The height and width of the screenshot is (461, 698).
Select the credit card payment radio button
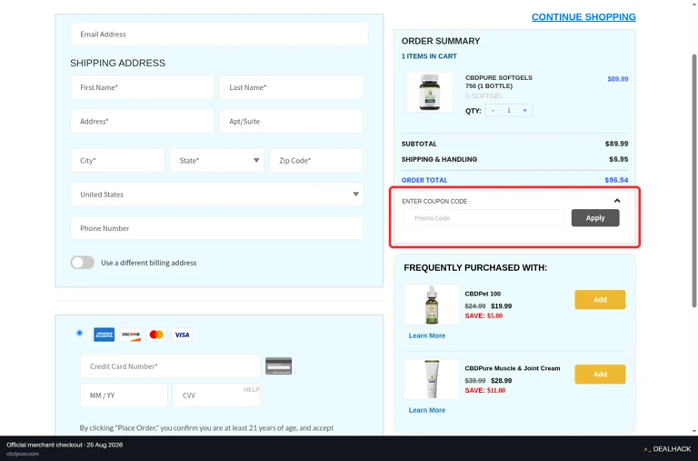point(79,333)
